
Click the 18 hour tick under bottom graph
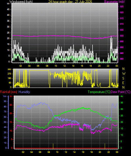(91, 152)
